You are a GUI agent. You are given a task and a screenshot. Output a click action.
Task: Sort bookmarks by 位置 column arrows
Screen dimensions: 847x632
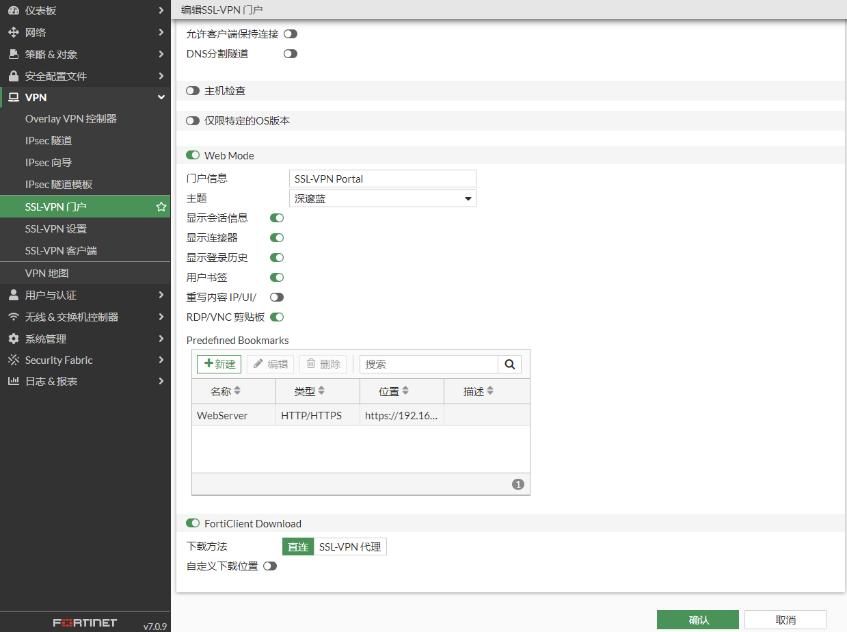tap(405, 391)
